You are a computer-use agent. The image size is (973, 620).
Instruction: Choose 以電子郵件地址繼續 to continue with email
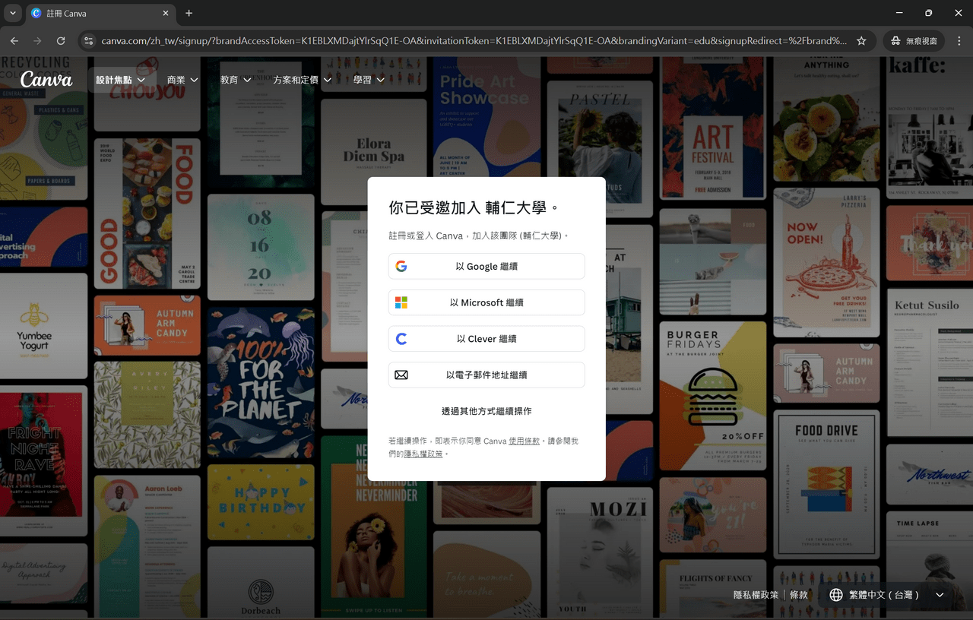click(x=486, y=375)
